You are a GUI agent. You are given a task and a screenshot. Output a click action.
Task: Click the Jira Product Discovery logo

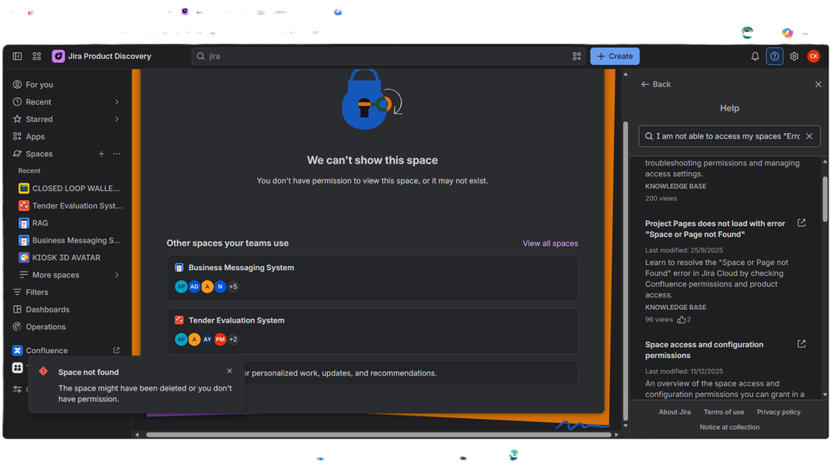(x=58, y=57)
